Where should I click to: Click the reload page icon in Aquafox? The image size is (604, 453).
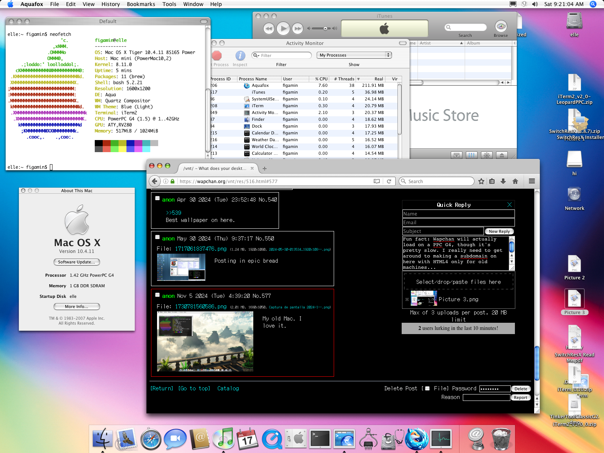[x=389, y=181]
